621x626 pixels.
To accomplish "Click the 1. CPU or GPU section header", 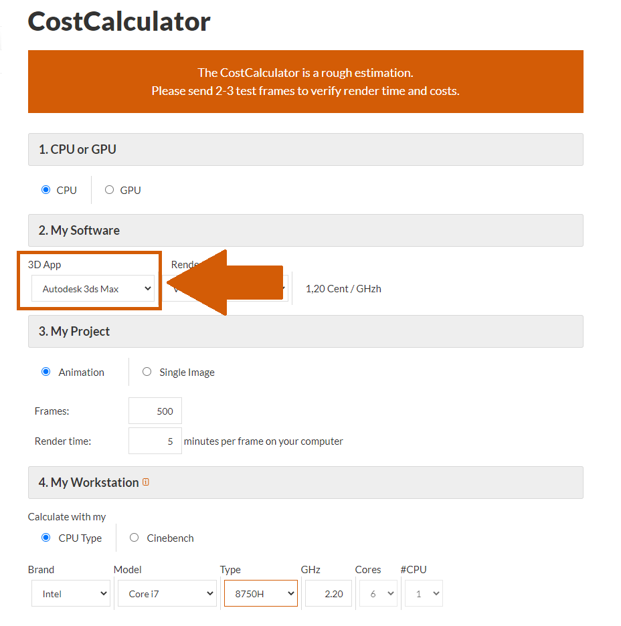I will pos(306,149).
